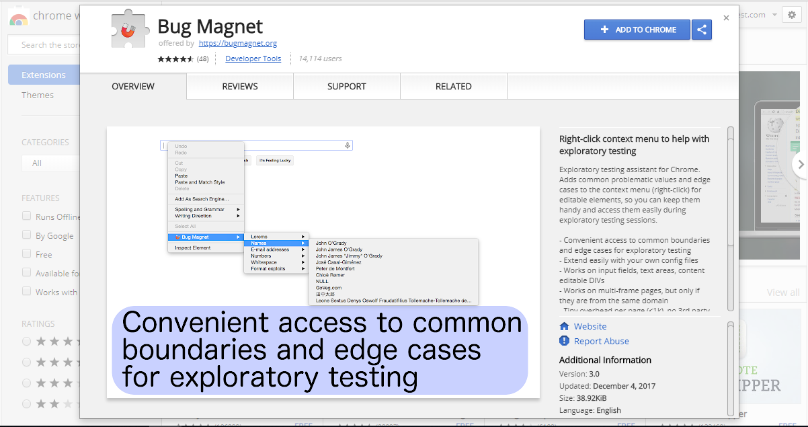The width and height of the screenshot is (808, 427).
Task: Open the Report Abuse link
Action: coord(602,341)
